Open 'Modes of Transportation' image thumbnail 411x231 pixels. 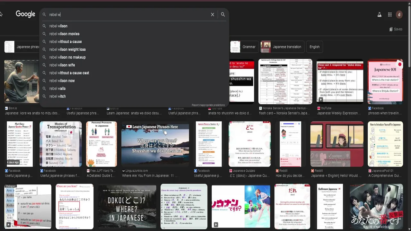(61, 144)
